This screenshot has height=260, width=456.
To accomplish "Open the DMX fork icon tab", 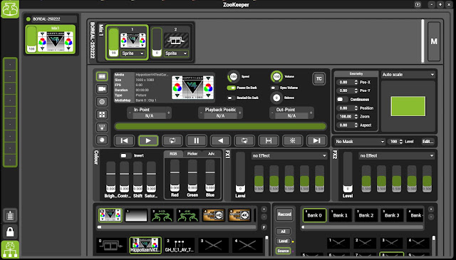I will (102, 127).
